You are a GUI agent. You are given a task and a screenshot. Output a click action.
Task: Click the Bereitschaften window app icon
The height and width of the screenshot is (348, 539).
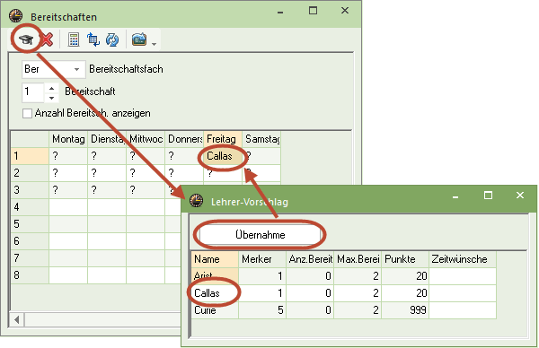tap(16, 16)
